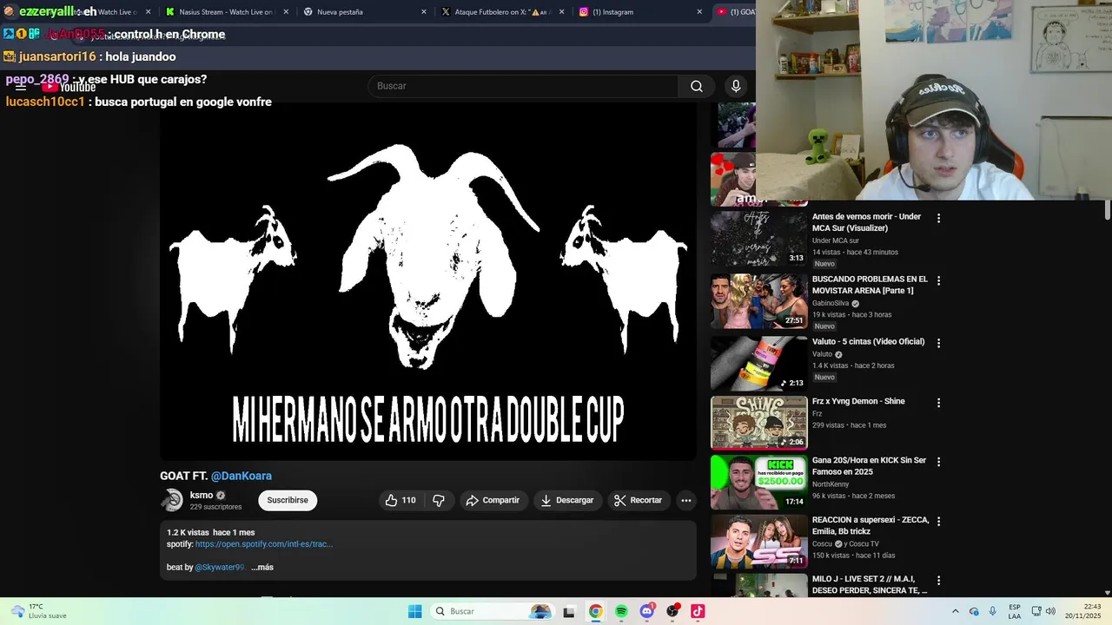Click the Suscribirse button

click(x=288, y=500)
